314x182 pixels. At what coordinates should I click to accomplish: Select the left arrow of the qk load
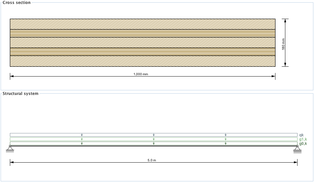coord(82,135)
